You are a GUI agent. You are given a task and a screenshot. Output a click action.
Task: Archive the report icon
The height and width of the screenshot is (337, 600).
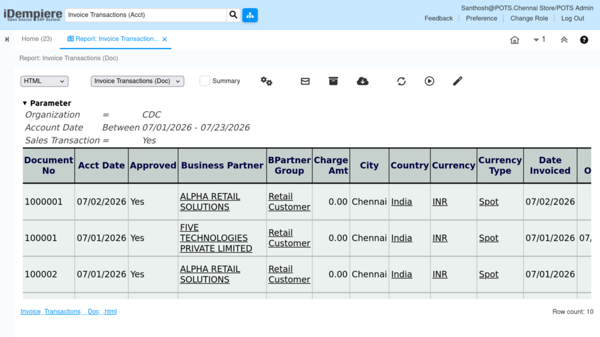pyautogui.click(x=333, y=81)
